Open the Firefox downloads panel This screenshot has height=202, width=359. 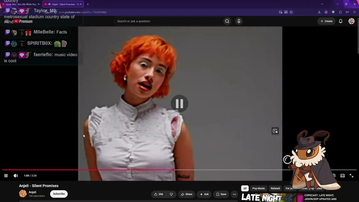(x=319, y=12)
